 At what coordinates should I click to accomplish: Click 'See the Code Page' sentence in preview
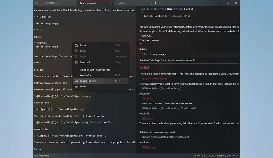click(167, 60)
